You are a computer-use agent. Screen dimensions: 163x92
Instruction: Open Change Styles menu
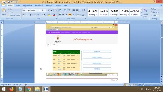pyautogui.click(x=145, y=13)
